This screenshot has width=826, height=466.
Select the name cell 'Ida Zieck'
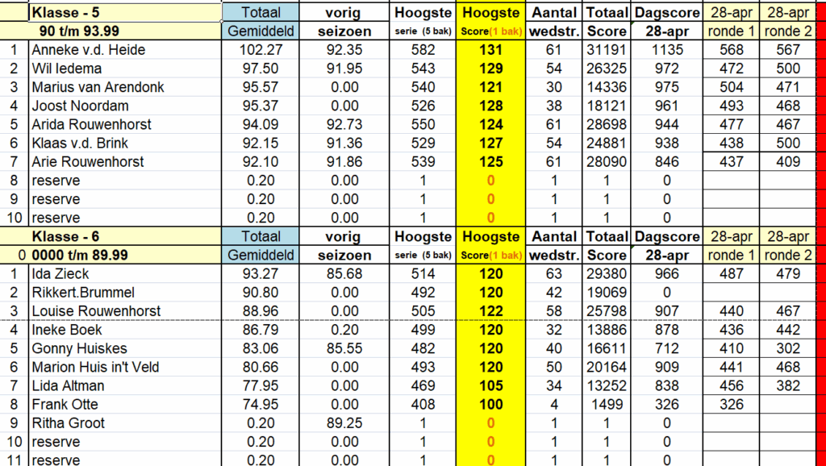click(x=125, y=274)
